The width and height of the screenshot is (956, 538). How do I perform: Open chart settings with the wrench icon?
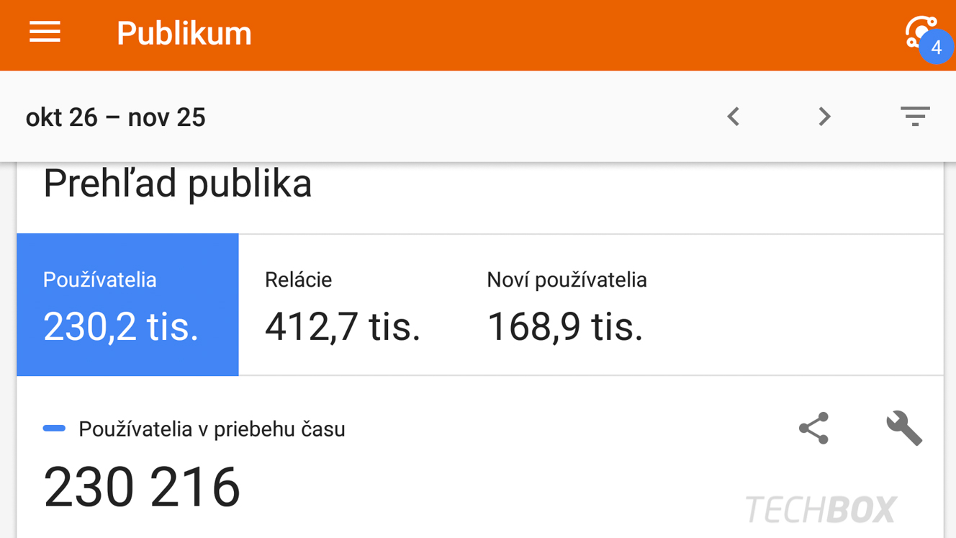(x=904, y=429)
